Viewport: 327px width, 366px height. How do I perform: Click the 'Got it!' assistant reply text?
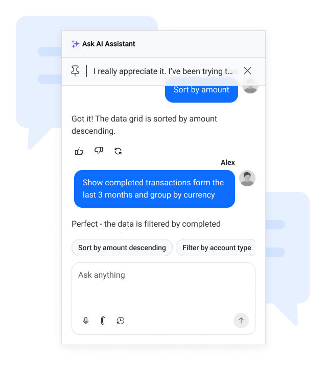[144, 125]
